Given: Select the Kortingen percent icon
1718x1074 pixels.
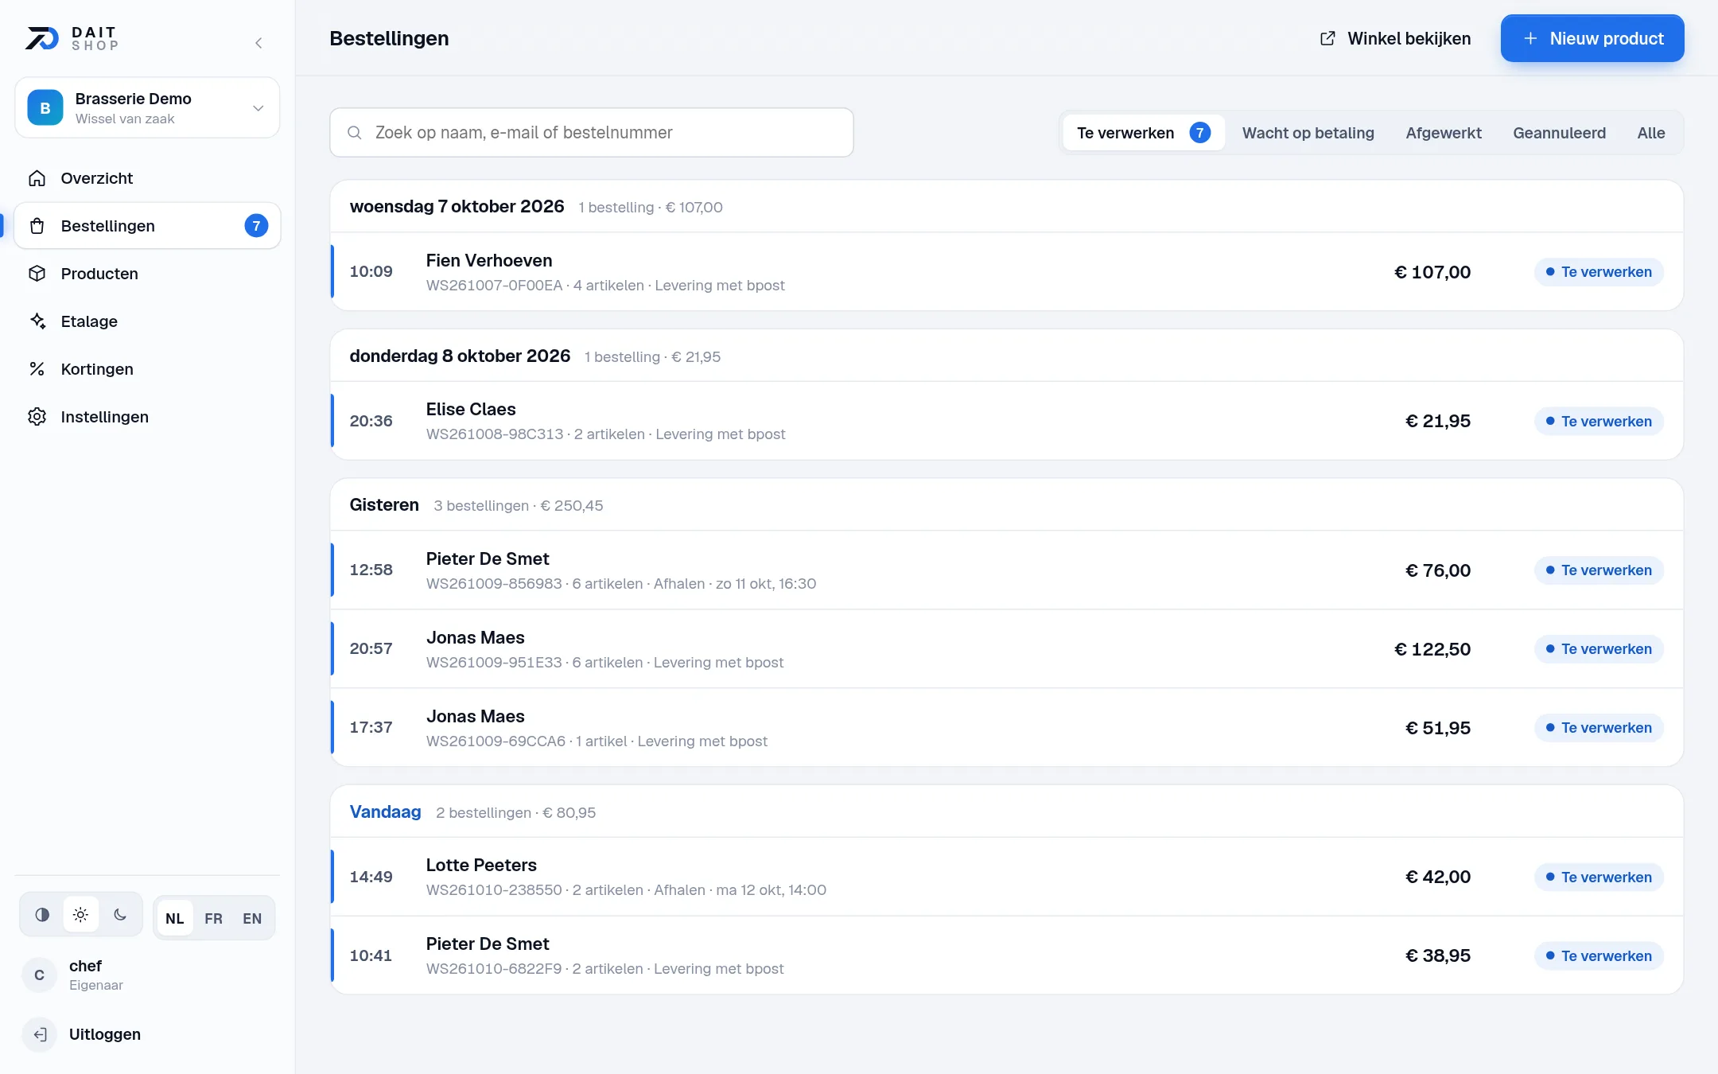Looking at the screenshot, I should pos(37,369).
